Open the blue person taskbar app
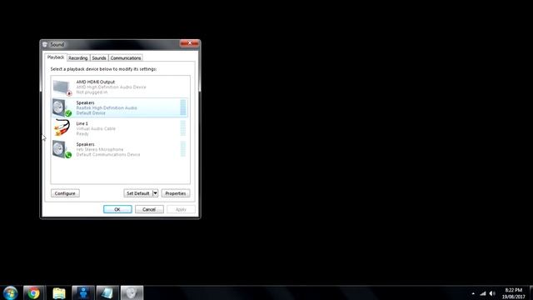The height and width of the screenshot is (300, 533). (x=83, y=292)
